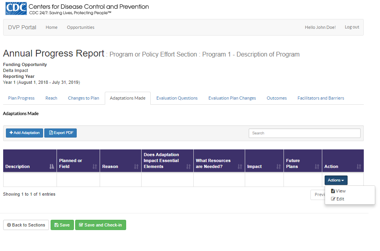
Task: Click the CDC logo
Action: click(16, 9)
